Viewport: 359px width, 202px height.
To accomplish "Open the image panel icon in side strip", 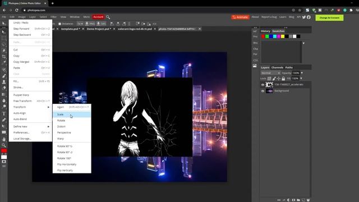I will coord(255,66).
